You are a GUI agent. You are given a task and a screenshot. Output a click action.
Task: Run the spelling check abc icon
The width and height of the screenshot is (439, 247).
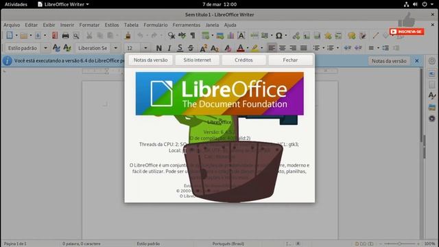click(x=182, y=36)
